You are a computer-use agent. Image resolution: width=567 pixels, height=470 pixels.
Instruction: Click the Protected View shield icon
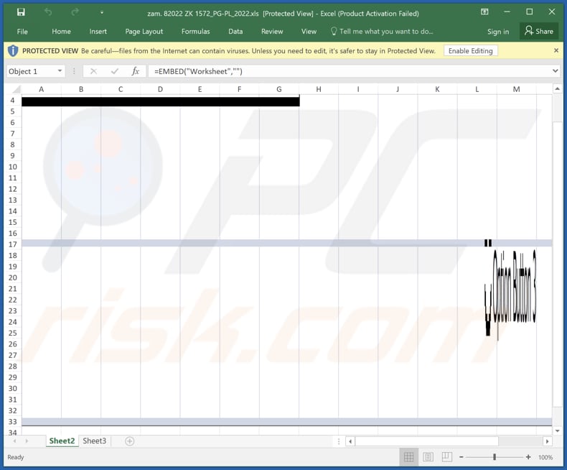click(13, 51)
